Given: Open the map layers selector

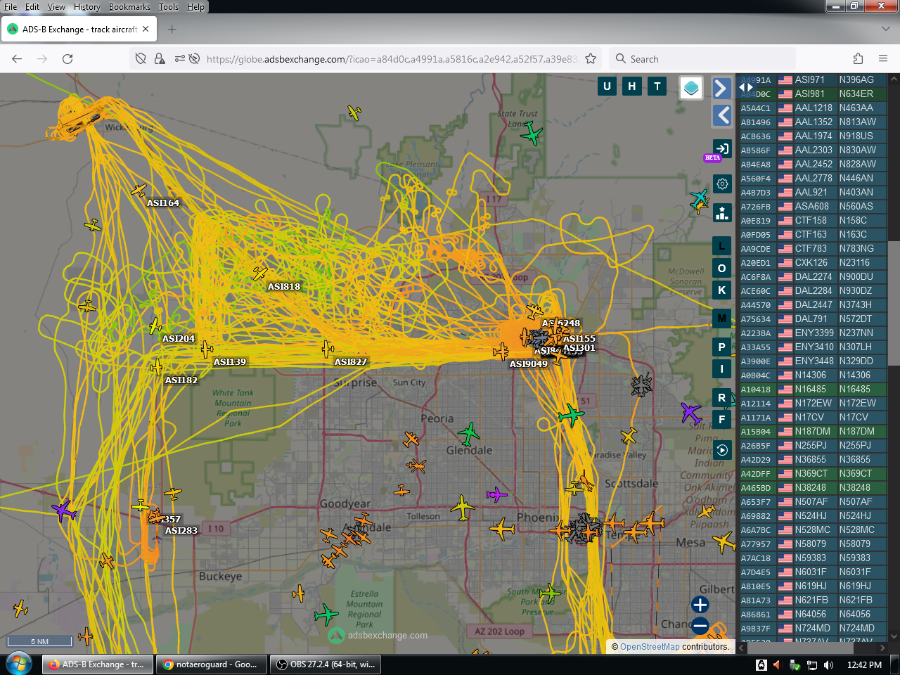Looking at the screenshot, I should [691, 88].
